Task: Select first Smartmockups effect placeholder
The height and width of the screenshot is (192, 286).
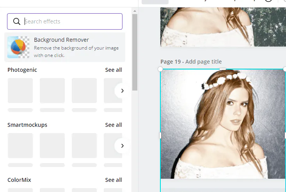Action: [20, 146]
